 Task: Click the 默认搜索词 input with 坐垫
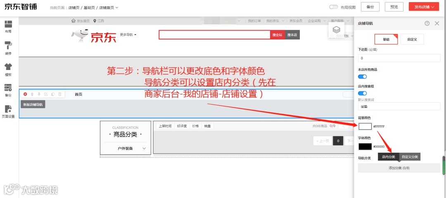399,106
